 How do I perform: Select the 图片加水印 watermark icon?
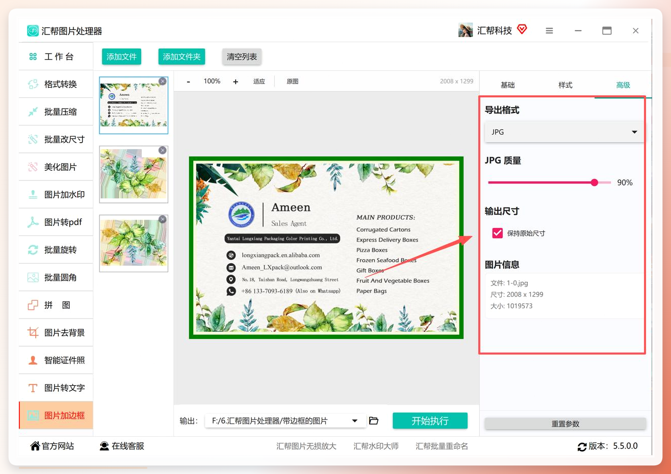pyautogui.click(x=33, y=194)
